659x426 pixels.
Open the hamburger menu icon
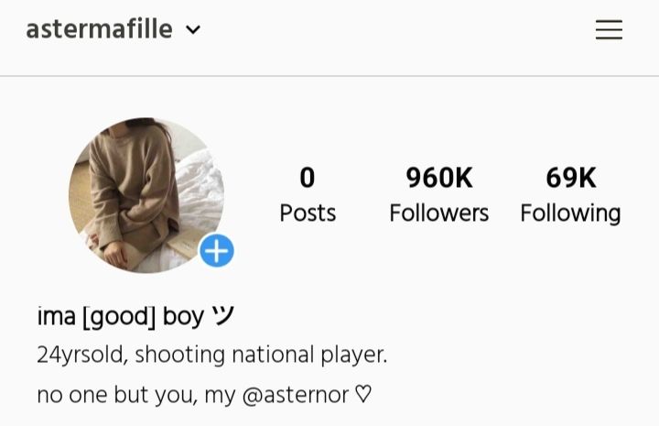(x=609, y=29)
